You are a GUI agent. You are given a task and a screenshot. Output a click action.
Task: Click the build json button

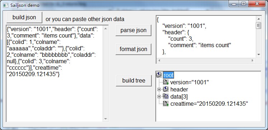24,17
